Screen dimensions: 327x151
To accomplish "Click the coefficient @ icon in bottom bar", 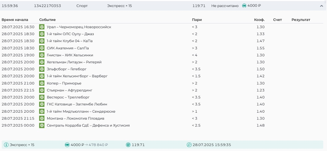I will 128,145.
